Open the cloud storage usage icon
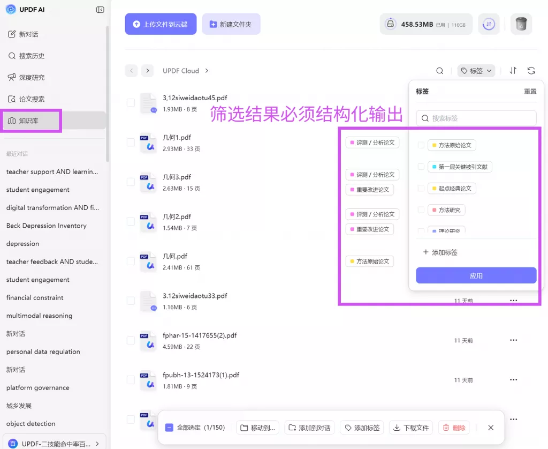This screenshot has height=449, width=548. (391, 24)
